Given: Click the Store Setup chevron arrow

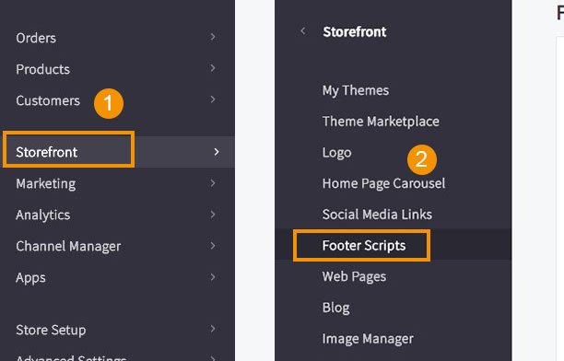Looking at the screenshot, I should [x=213, y=329].
